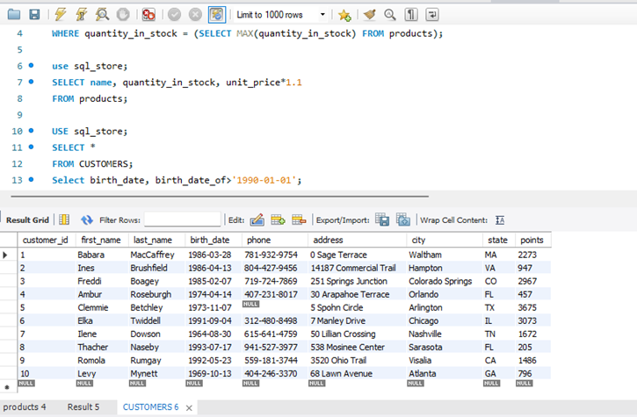Click the commit checkmark icon
The image size is (637, 417).
click(174, 15)
